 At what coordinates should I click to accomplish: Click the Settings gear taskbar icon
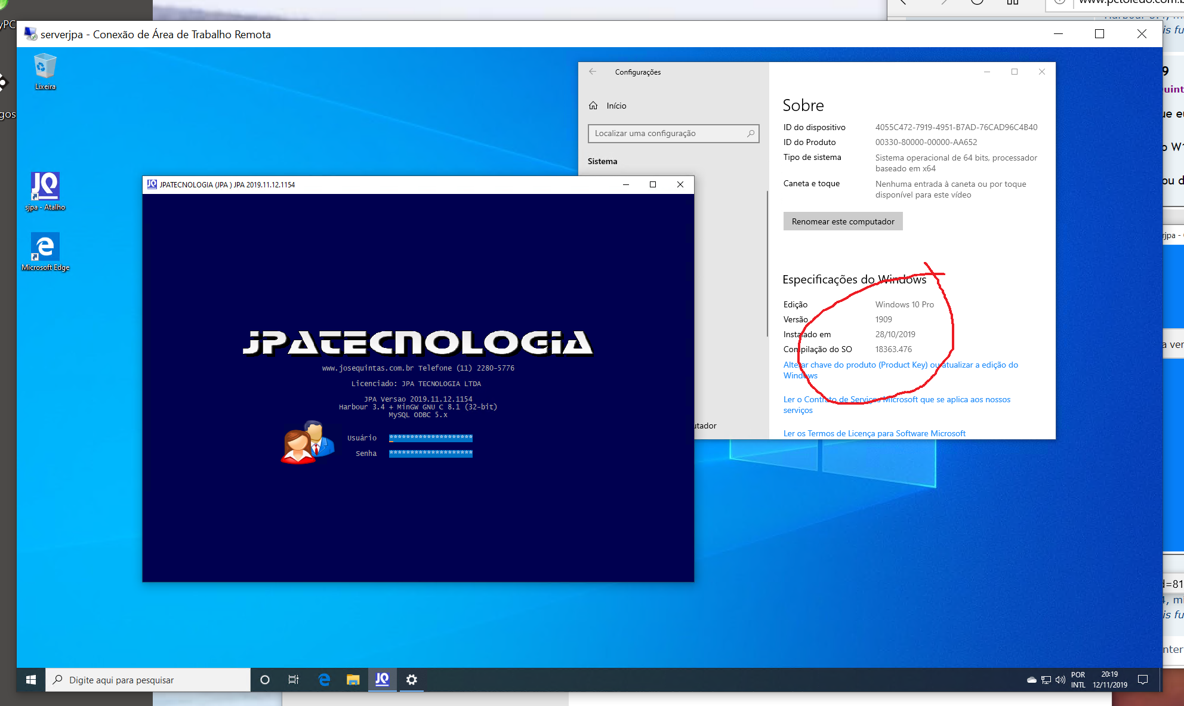tap(411, 680)
